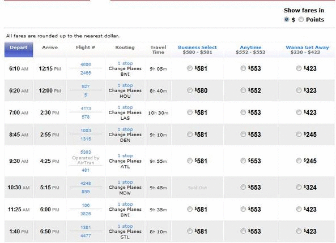Select the $ fares radio button
This screenshot has width=336, height=243.
286,19
